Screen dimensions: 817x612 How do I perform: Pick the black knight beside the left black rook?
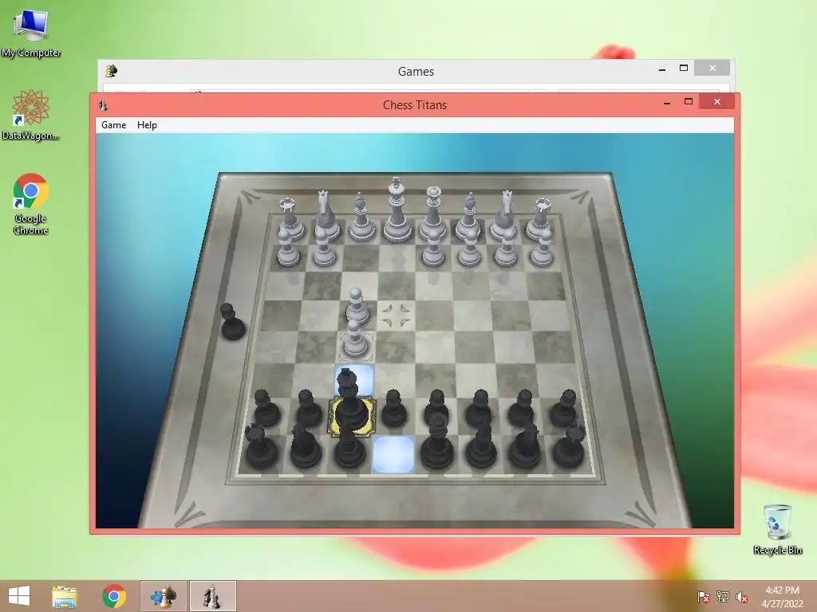coord(306,445)
